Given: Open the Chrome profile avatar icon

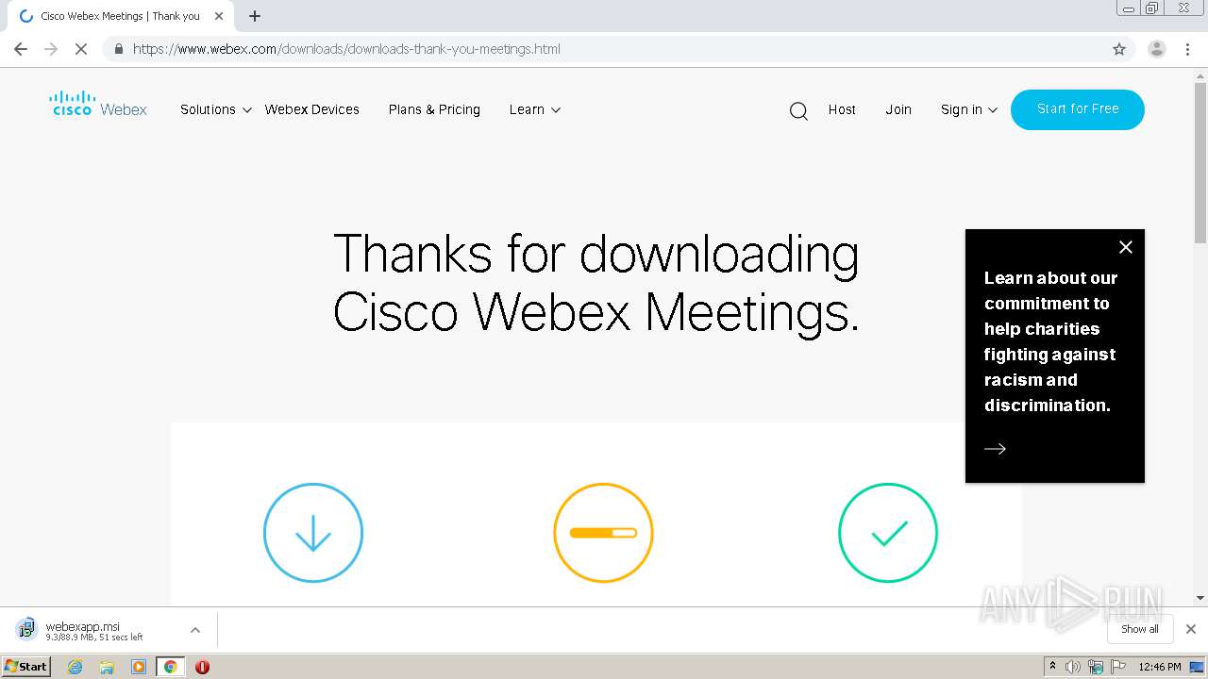Looking at the screenshot, I should pyautogui.click(x=1156, y=49).
